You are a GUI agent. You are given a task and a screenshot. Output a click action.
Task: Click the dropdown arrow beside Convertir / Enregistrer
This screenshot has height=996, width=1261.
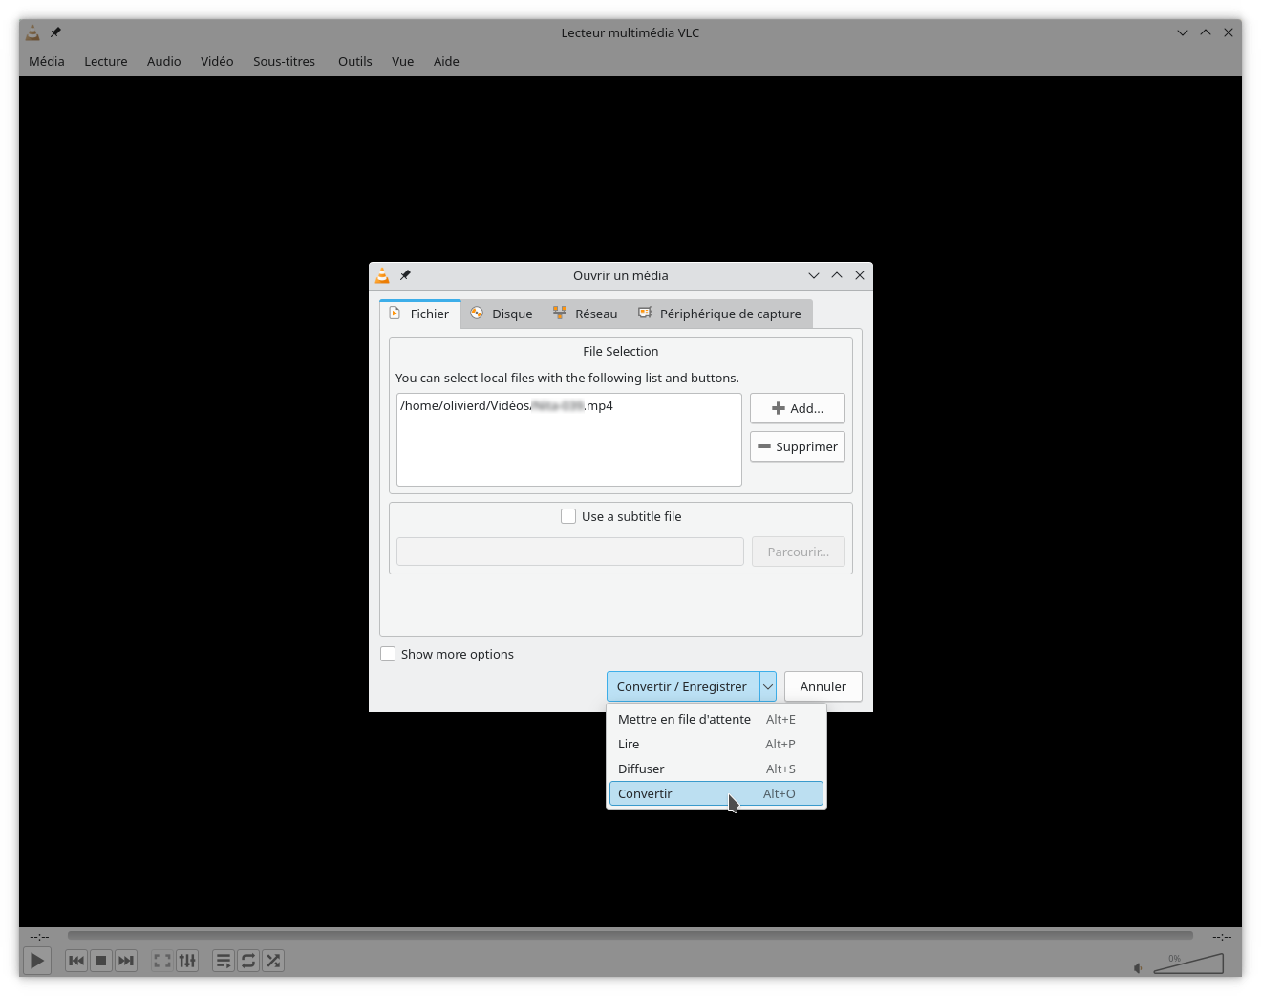tap(768, 686)
